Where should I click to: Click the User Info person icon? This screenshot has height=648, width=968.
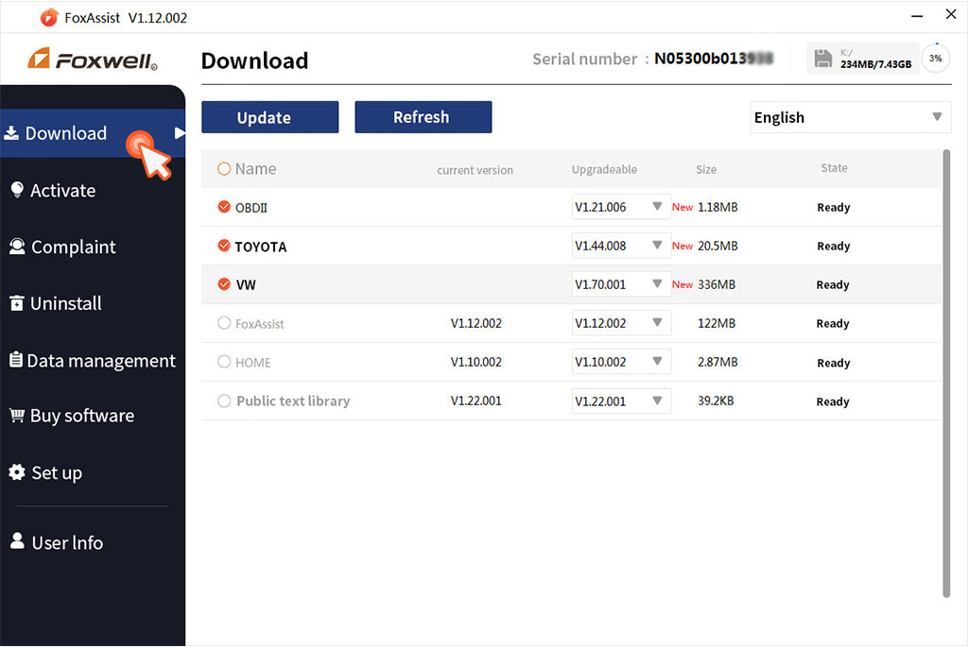click(x=17, y=541)
